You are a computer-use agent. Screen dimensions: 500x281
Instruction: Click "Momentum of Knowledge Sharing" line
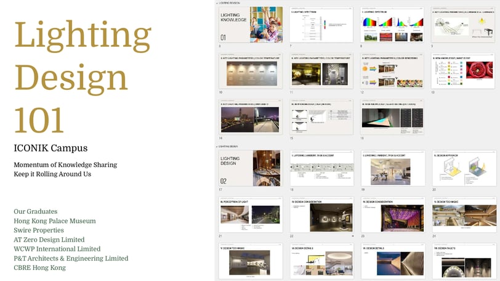[65, 165]
